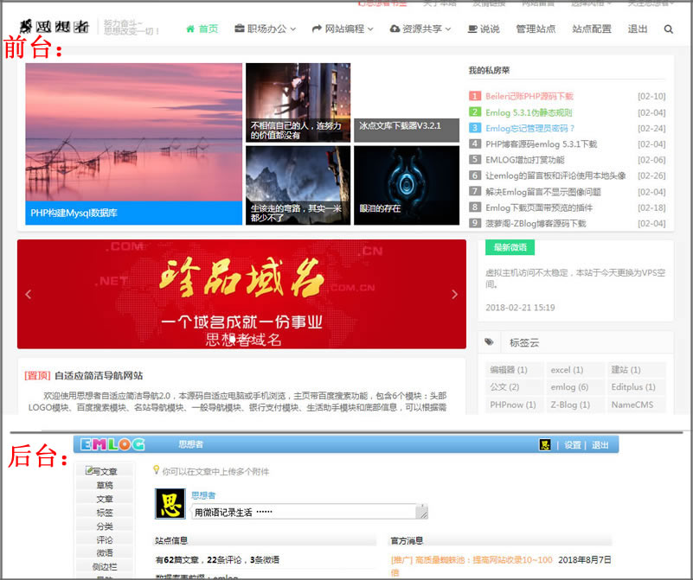Open Emlog 5.3.1伪静态规则 link
Screen dimensions: 693x580
pyautogui.click(x=529, y=112)
